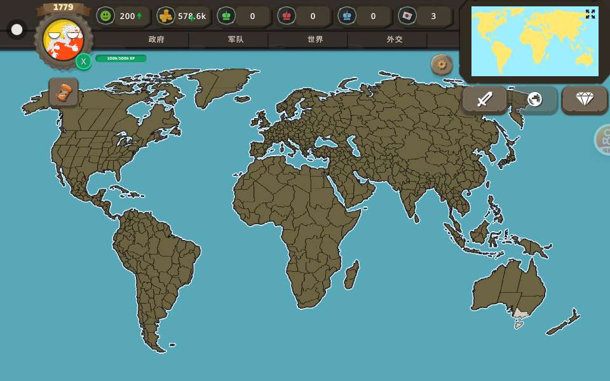
Task: Expand the minimap fullscreen icon
Action: [x=590, y=14]
